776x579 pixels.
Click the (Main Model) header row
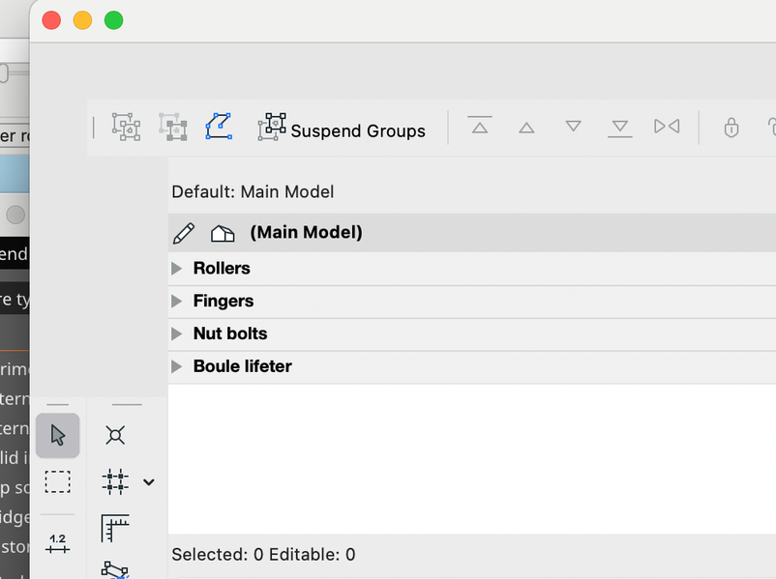(x=306, y=233)
